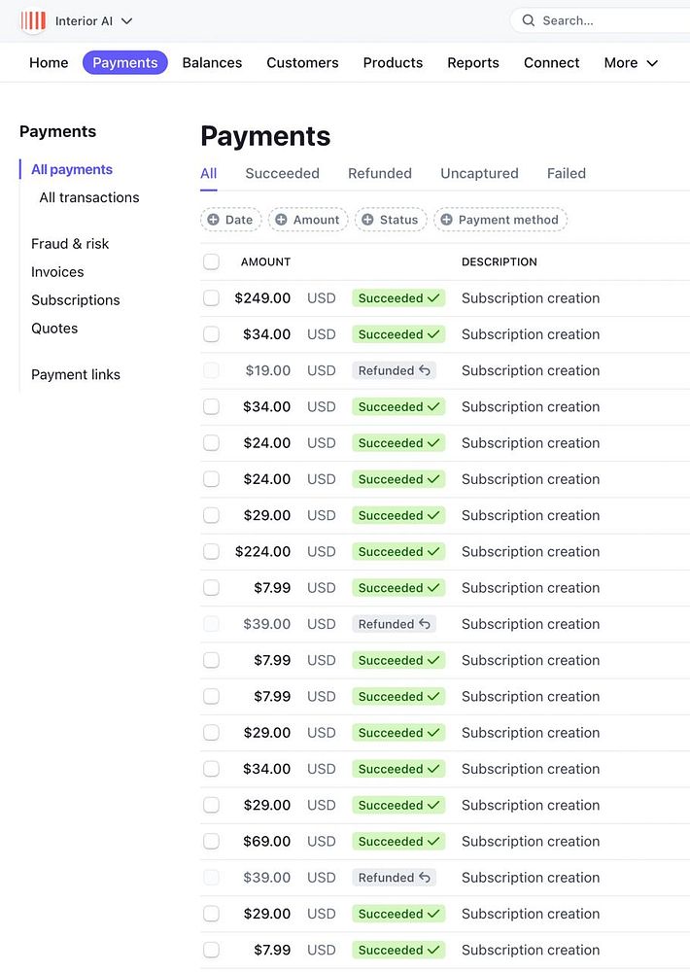Click the checkmark icon on the $249.00 Succeeded badge
Screen dimensions: 690x972
(x=433, y=298)
